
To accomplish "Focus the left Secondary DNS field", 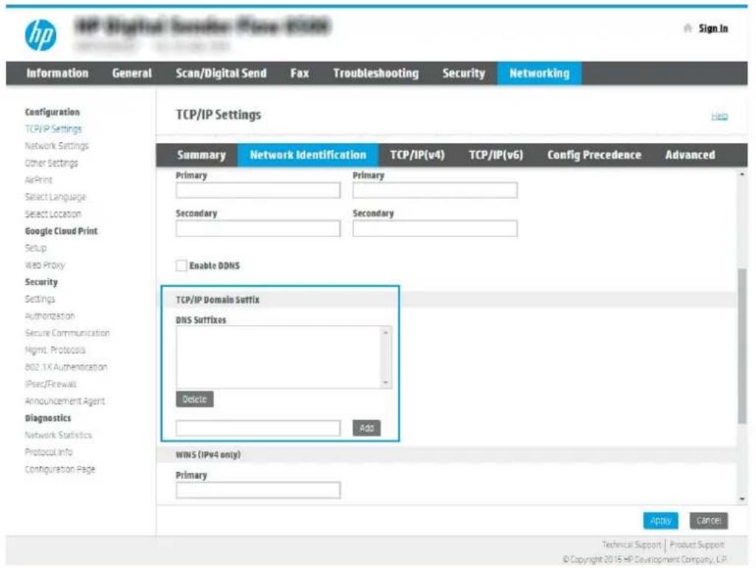I will [258, 229].
